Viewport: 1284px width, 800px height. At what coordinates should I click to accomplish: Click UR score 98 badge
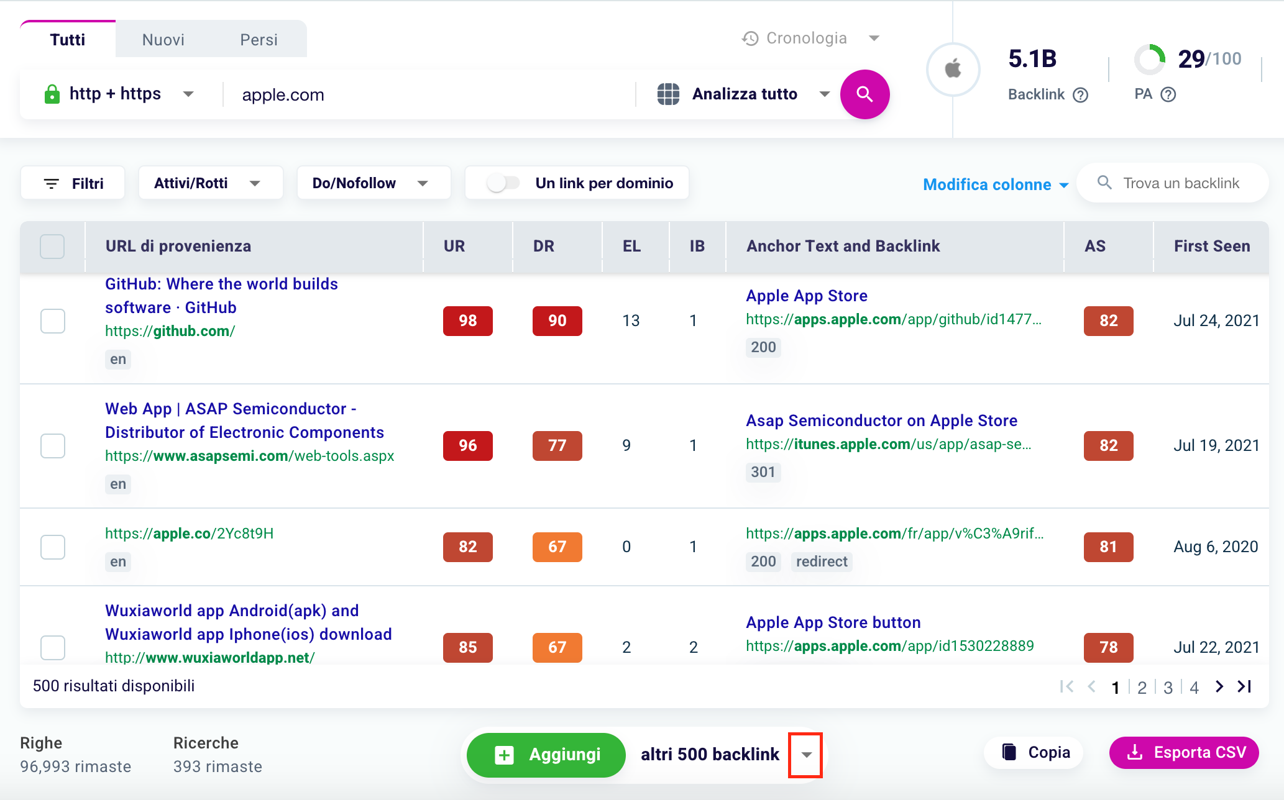(x=468, y=321)
